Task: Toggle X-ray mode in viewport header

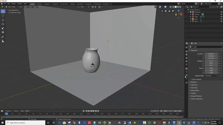Action: pyautogui.click(x=170, y=7)
